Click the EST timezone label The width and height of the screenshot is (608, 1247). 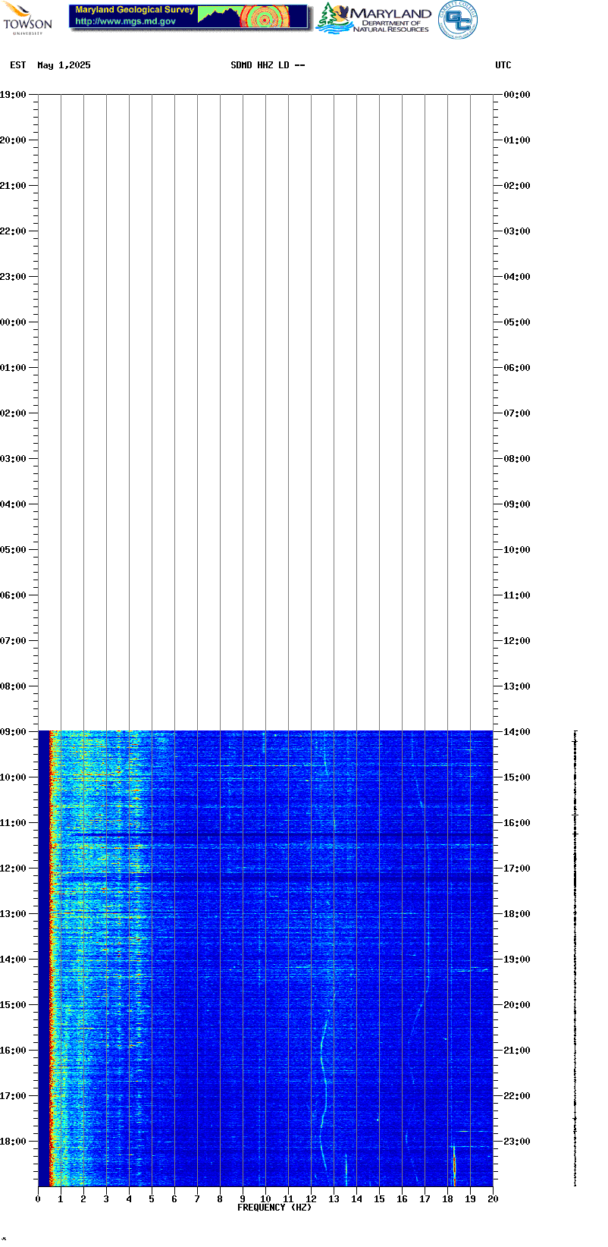pyautogui.click(x=18, y=65)
